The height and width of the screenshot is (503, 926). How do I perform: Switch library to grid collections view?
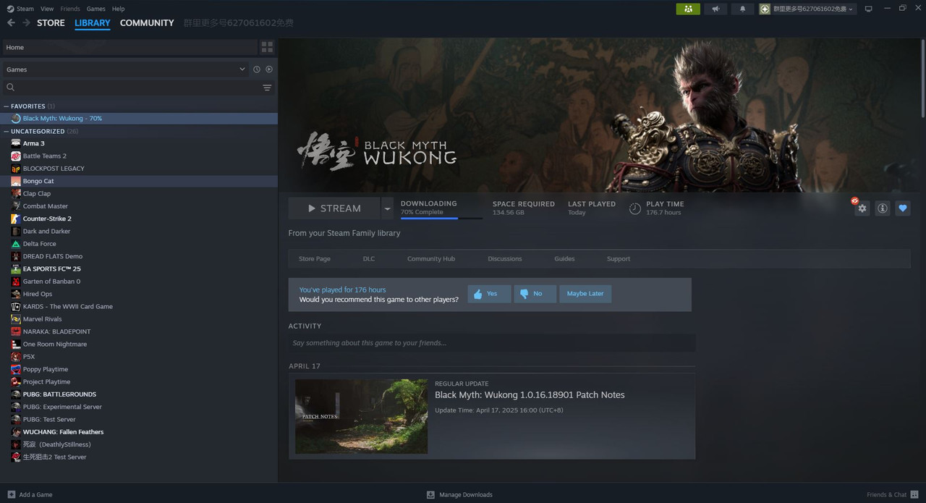pos(267,47)
